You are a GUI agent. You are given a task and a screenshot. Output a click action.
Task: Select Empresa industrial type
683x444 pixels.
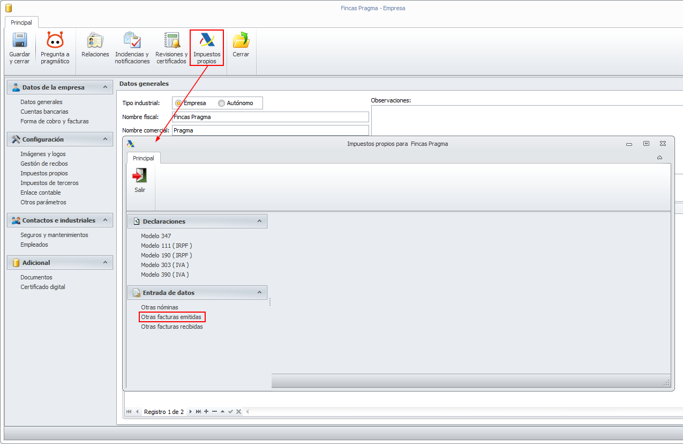coord(178,103)
